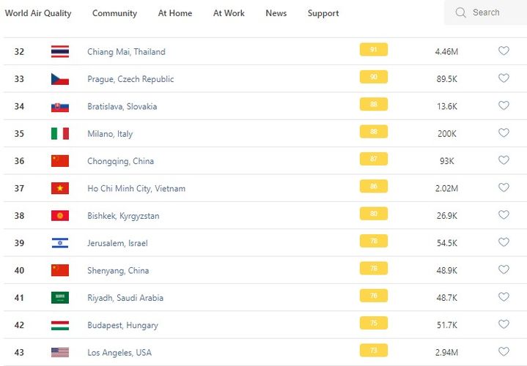Open the World Air Quality menu

pyautogui.click(x=38, y=13)
